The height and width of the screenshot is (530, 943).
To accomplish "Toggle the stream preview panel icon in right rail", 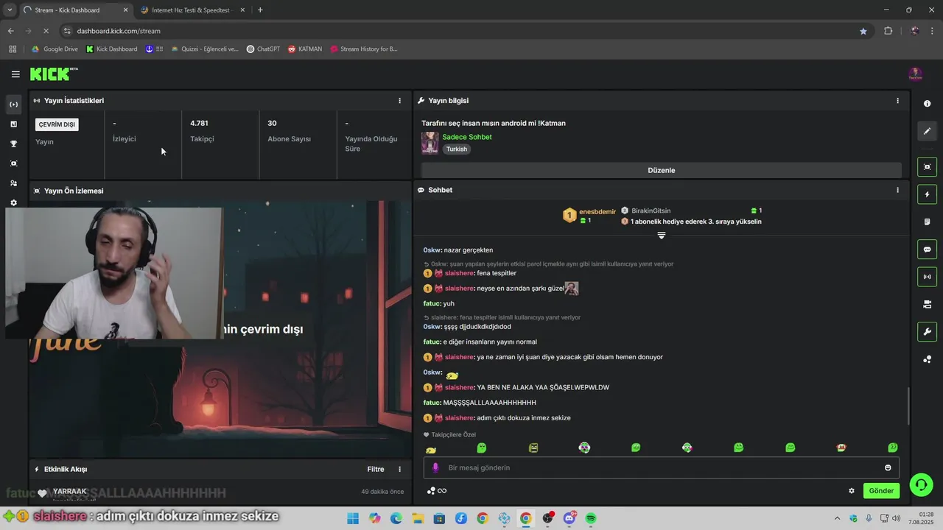I will coord(927,167).
